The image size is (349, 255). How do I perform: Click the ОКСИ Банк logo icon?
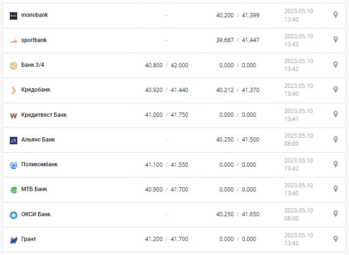tap(13, 215)
